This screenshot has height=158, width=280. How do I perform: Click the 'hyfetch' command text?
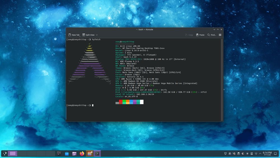coord(96,39)
